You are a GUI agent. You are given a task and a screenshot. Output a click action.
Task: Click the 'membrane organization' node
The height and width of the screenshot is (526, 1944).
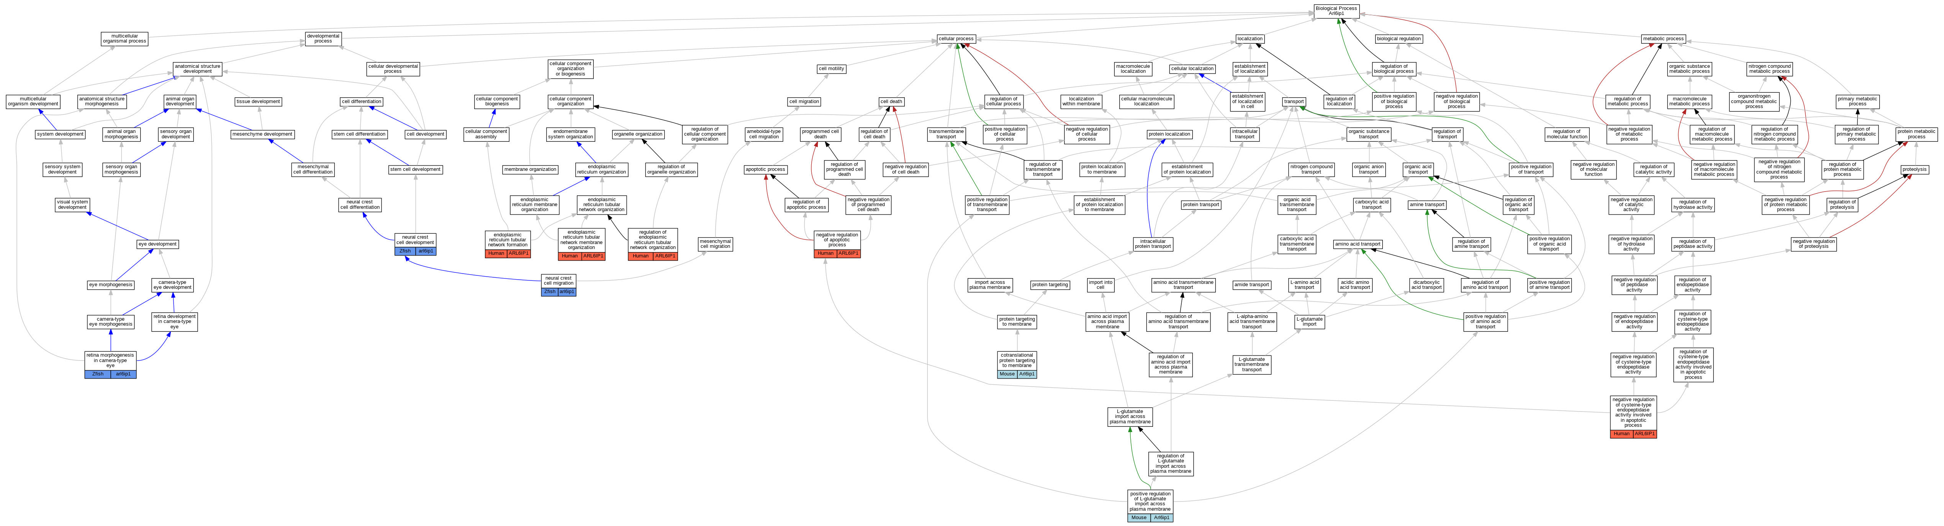(x=531, y=170)
